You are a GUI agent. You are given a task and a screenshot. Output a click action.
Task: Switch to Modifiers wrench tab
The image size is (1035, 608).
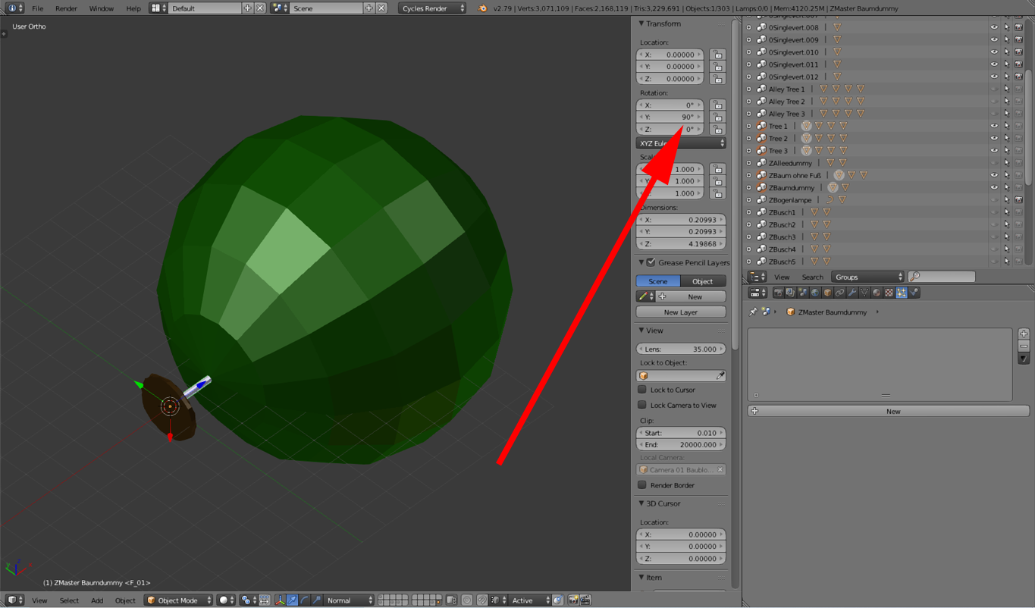pyautogui.click(x=852, y=293)
